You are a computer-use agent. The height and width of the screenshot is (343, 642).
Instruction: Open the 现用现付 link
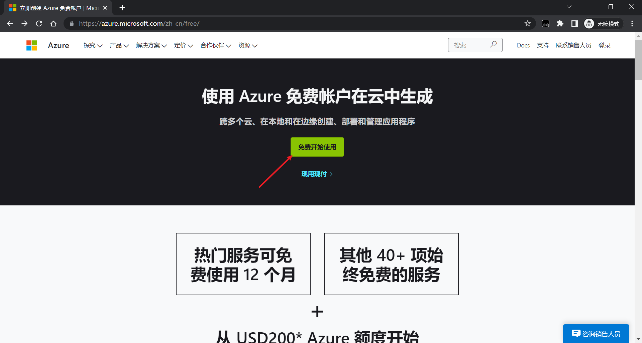pyautogui.click(x=317, y=174)
